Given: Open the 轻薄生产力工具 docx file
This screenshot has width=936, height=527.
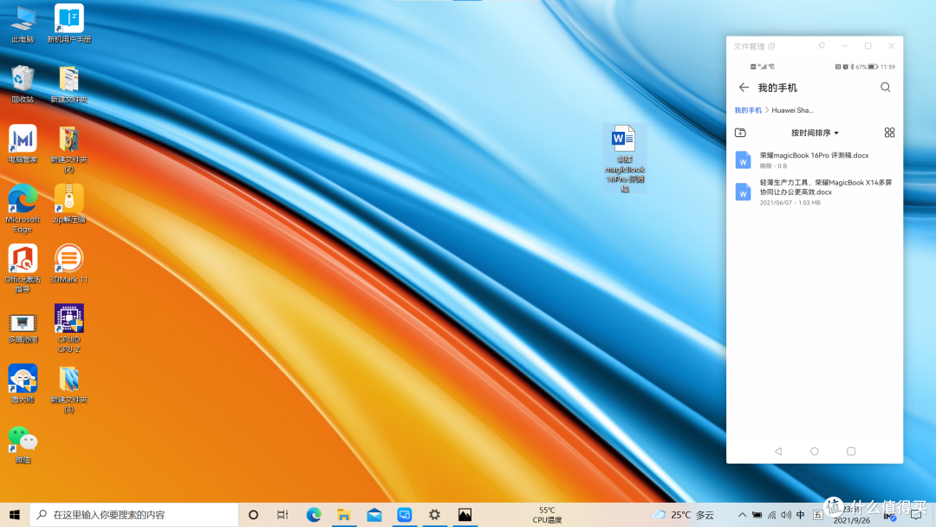Looking at the screenshot, I should [x=814, y=192].
